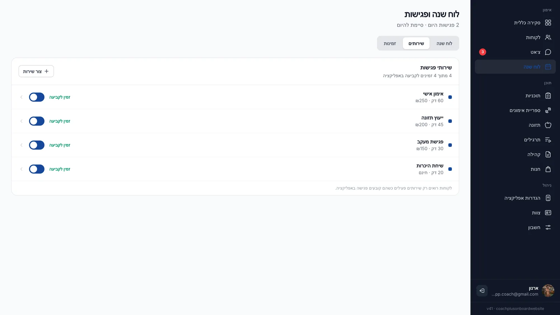The width and height of the screenshot is (560, 315).
Task: Click the חשבון sliders icon
Action: point(548,227)
